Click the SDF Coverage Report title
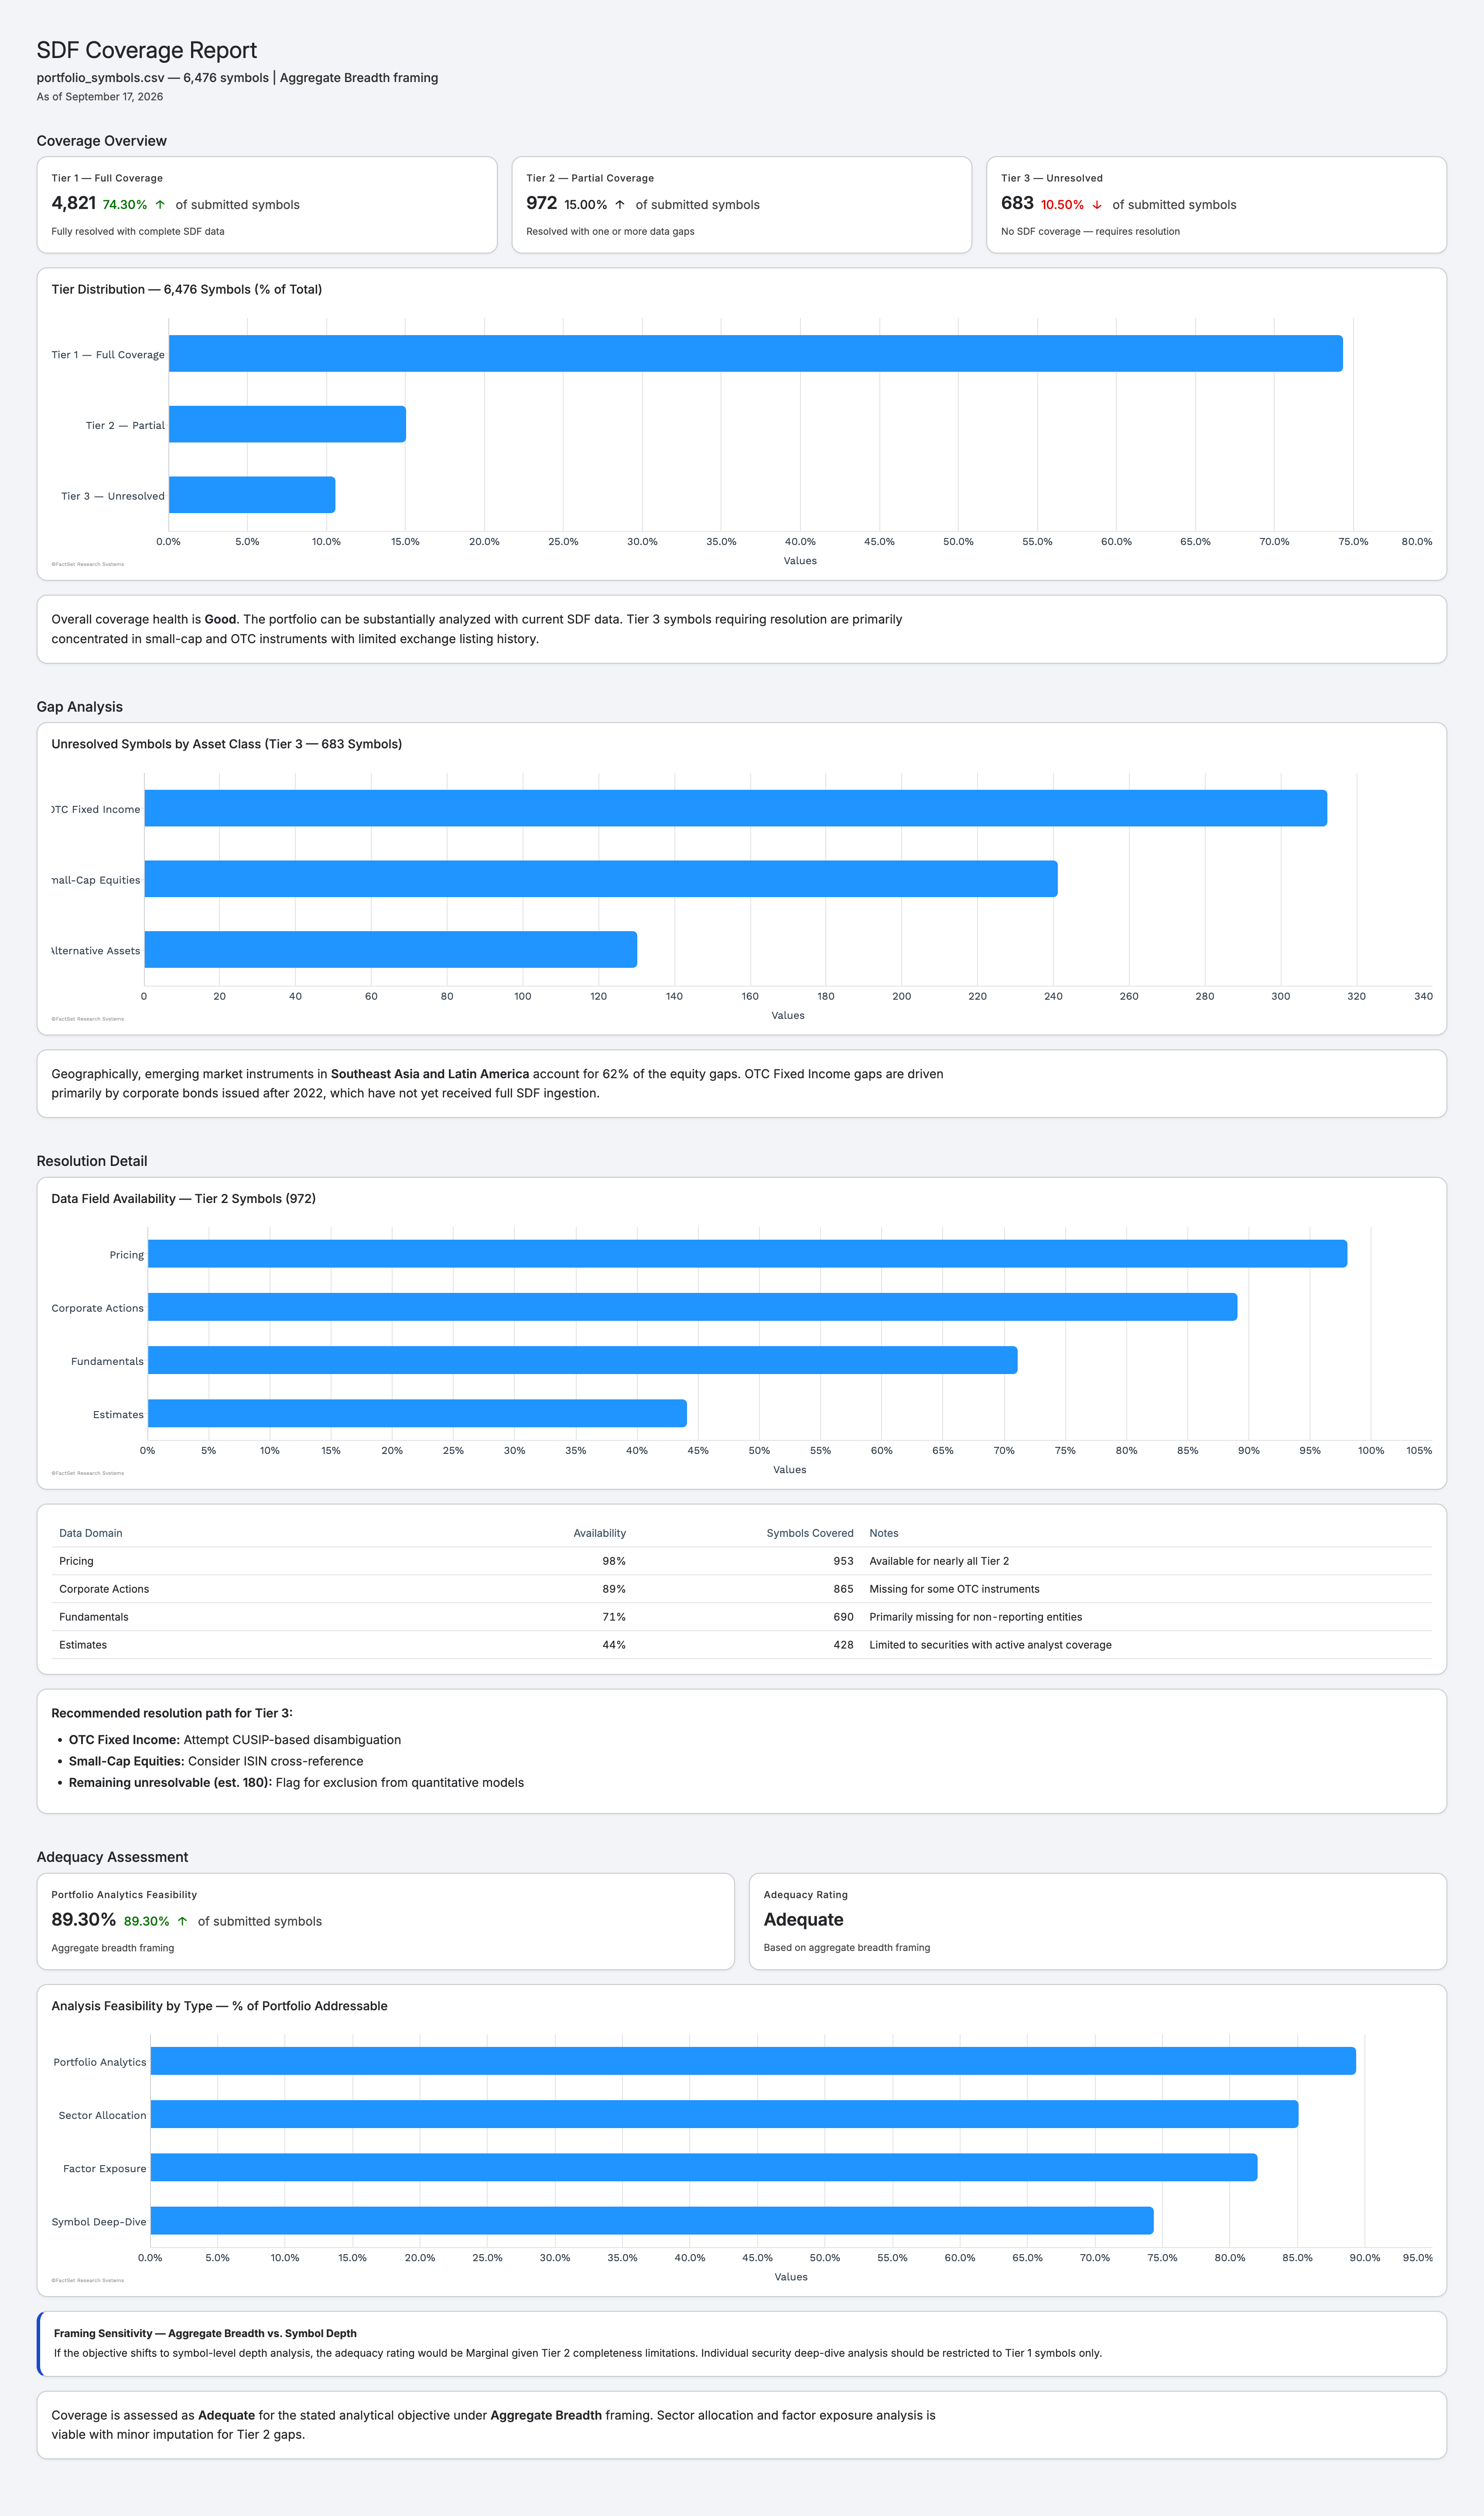 click(147, 50)
